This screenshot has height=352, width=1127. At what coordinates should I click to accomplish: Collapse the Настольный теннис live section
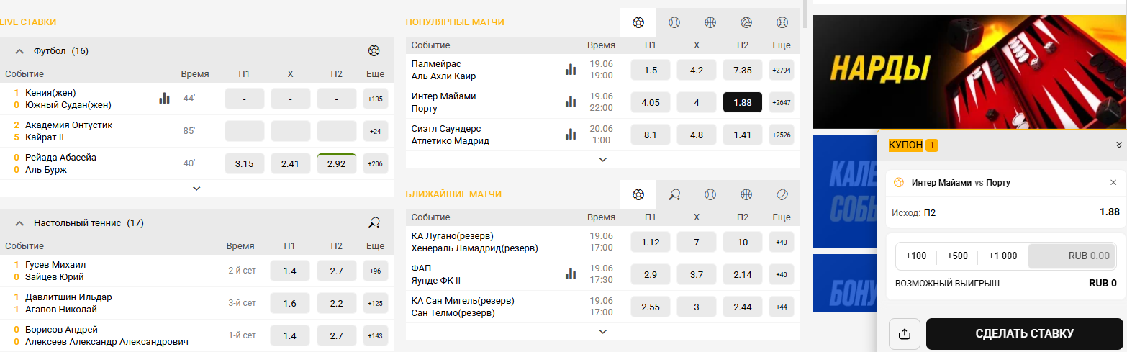tap(19, 223)
